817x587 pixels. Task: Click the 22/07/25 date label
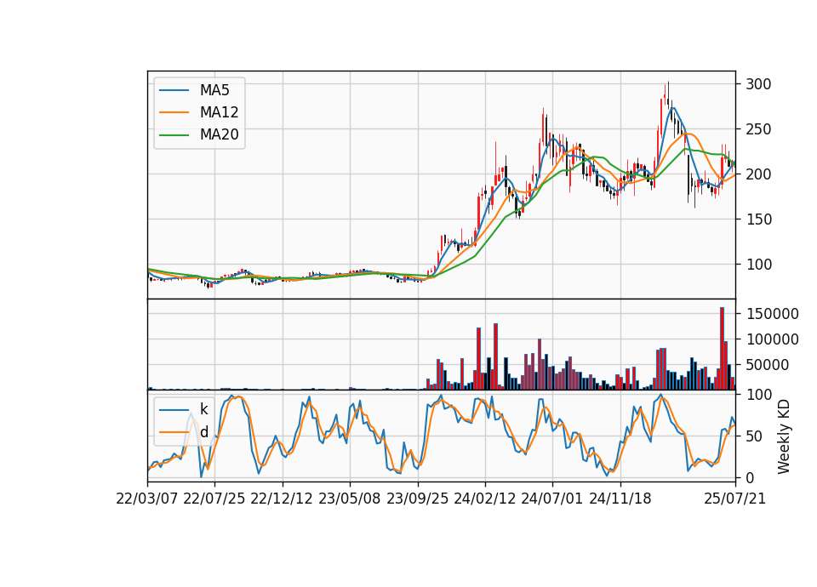click(x=214, y=499)
